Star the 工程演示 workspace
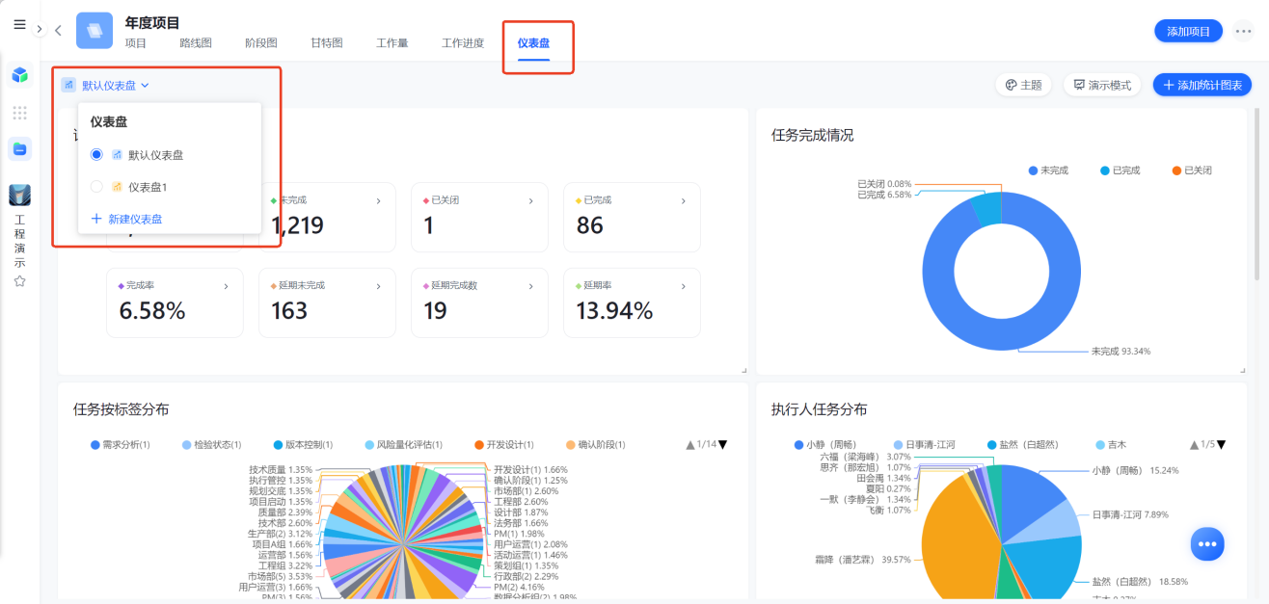 coord(19,281)
